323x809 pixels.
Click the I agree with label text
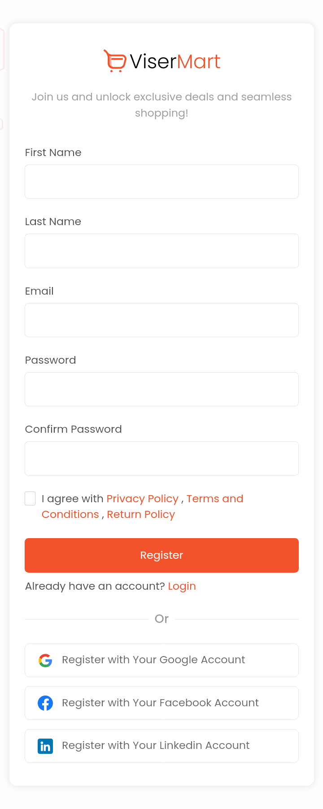pos(72,499)
